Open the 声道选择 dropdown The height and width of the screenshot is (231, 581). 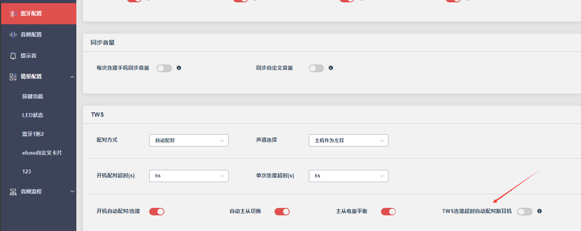(348, 141)
